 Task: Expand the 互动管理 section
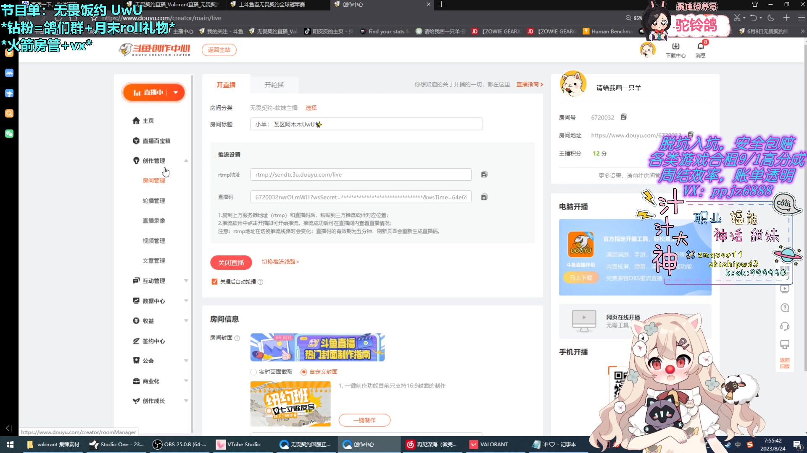pos(186,281)
